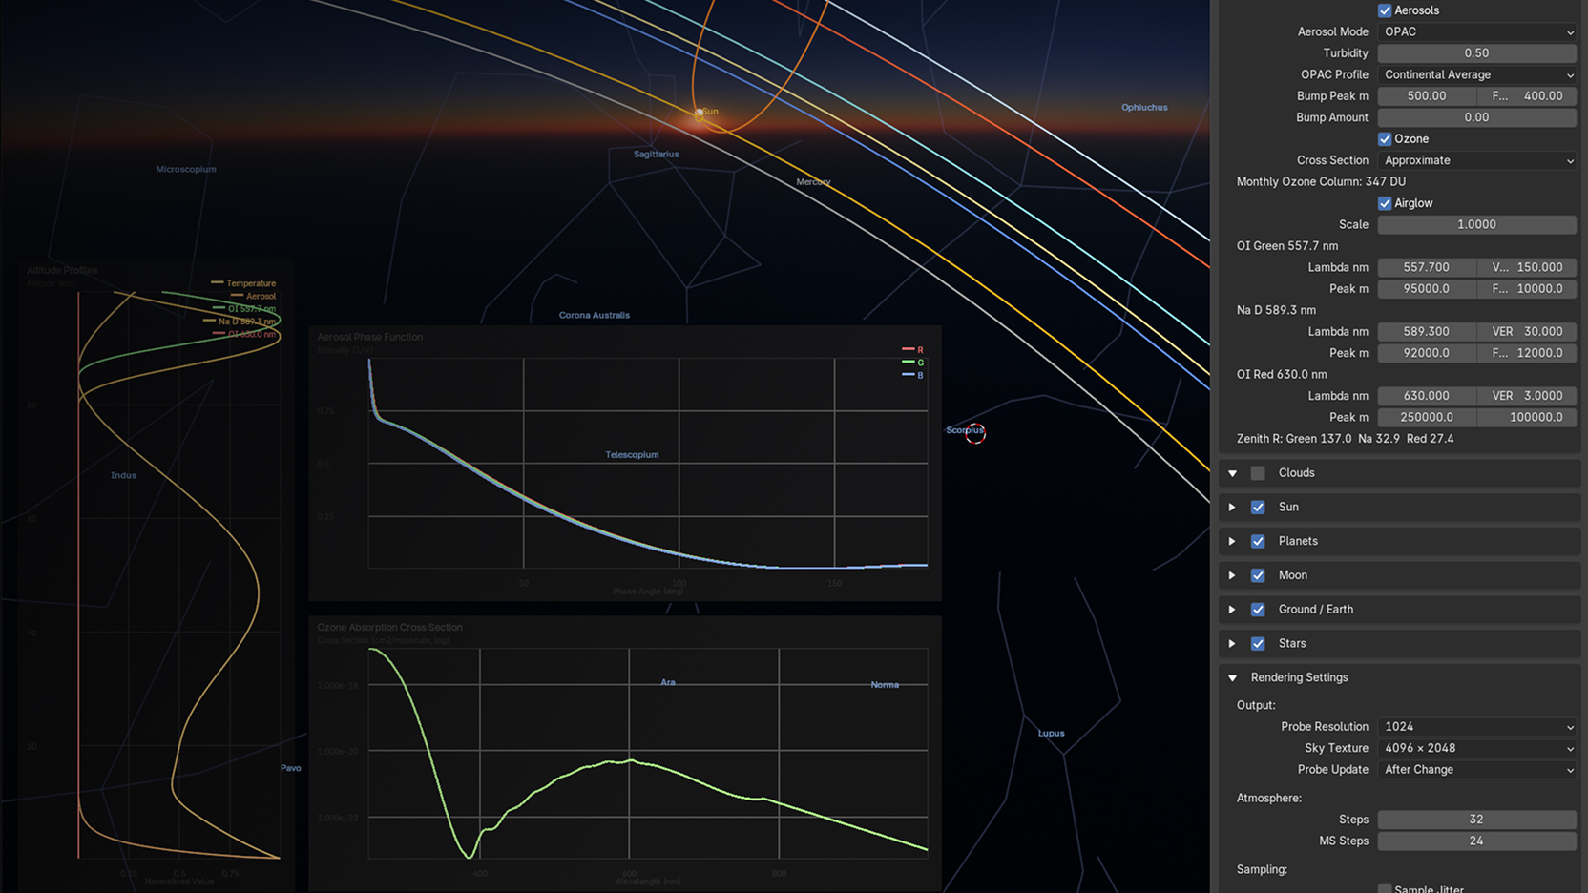Click the Microscopium constellation label
This screenshot has height=893, width=1588.
coord(186,170)
